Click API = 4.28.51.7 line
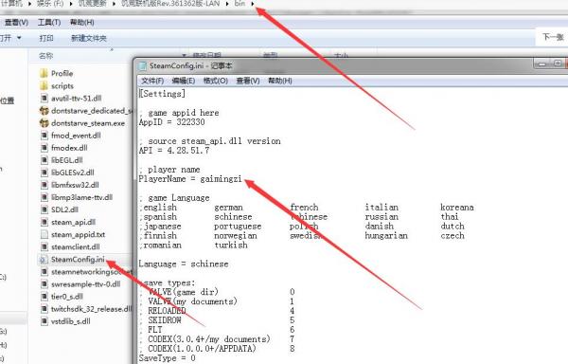Image resolution: width=568 pixels, height=364 pixels. point(174,151)
